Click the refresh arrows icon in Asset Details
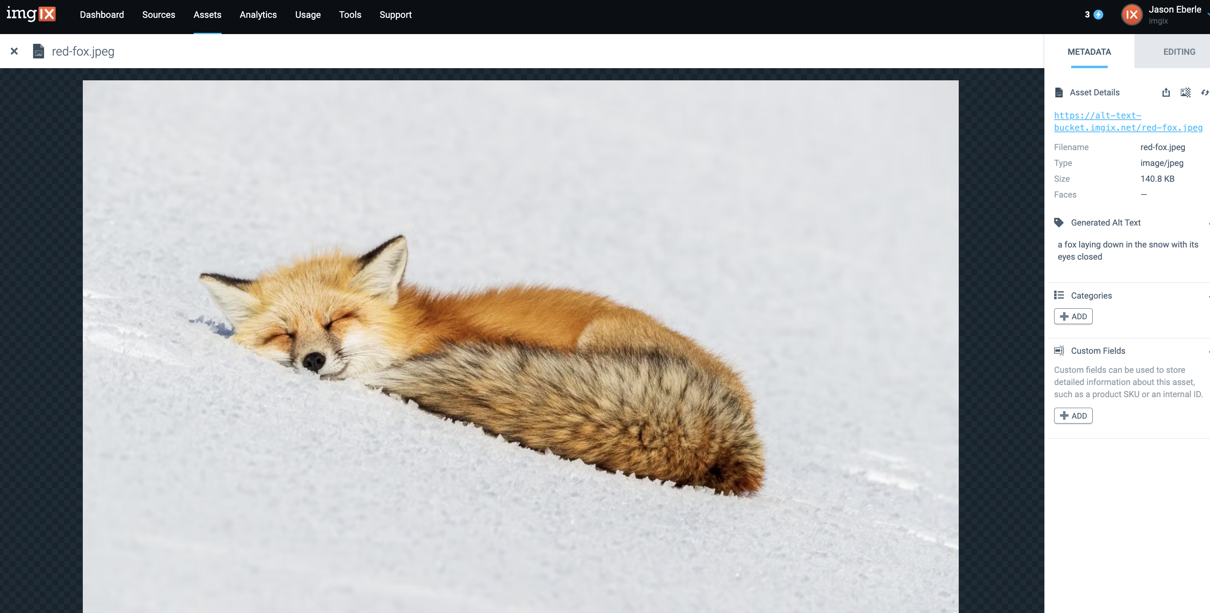 (x=1204, y=92)
